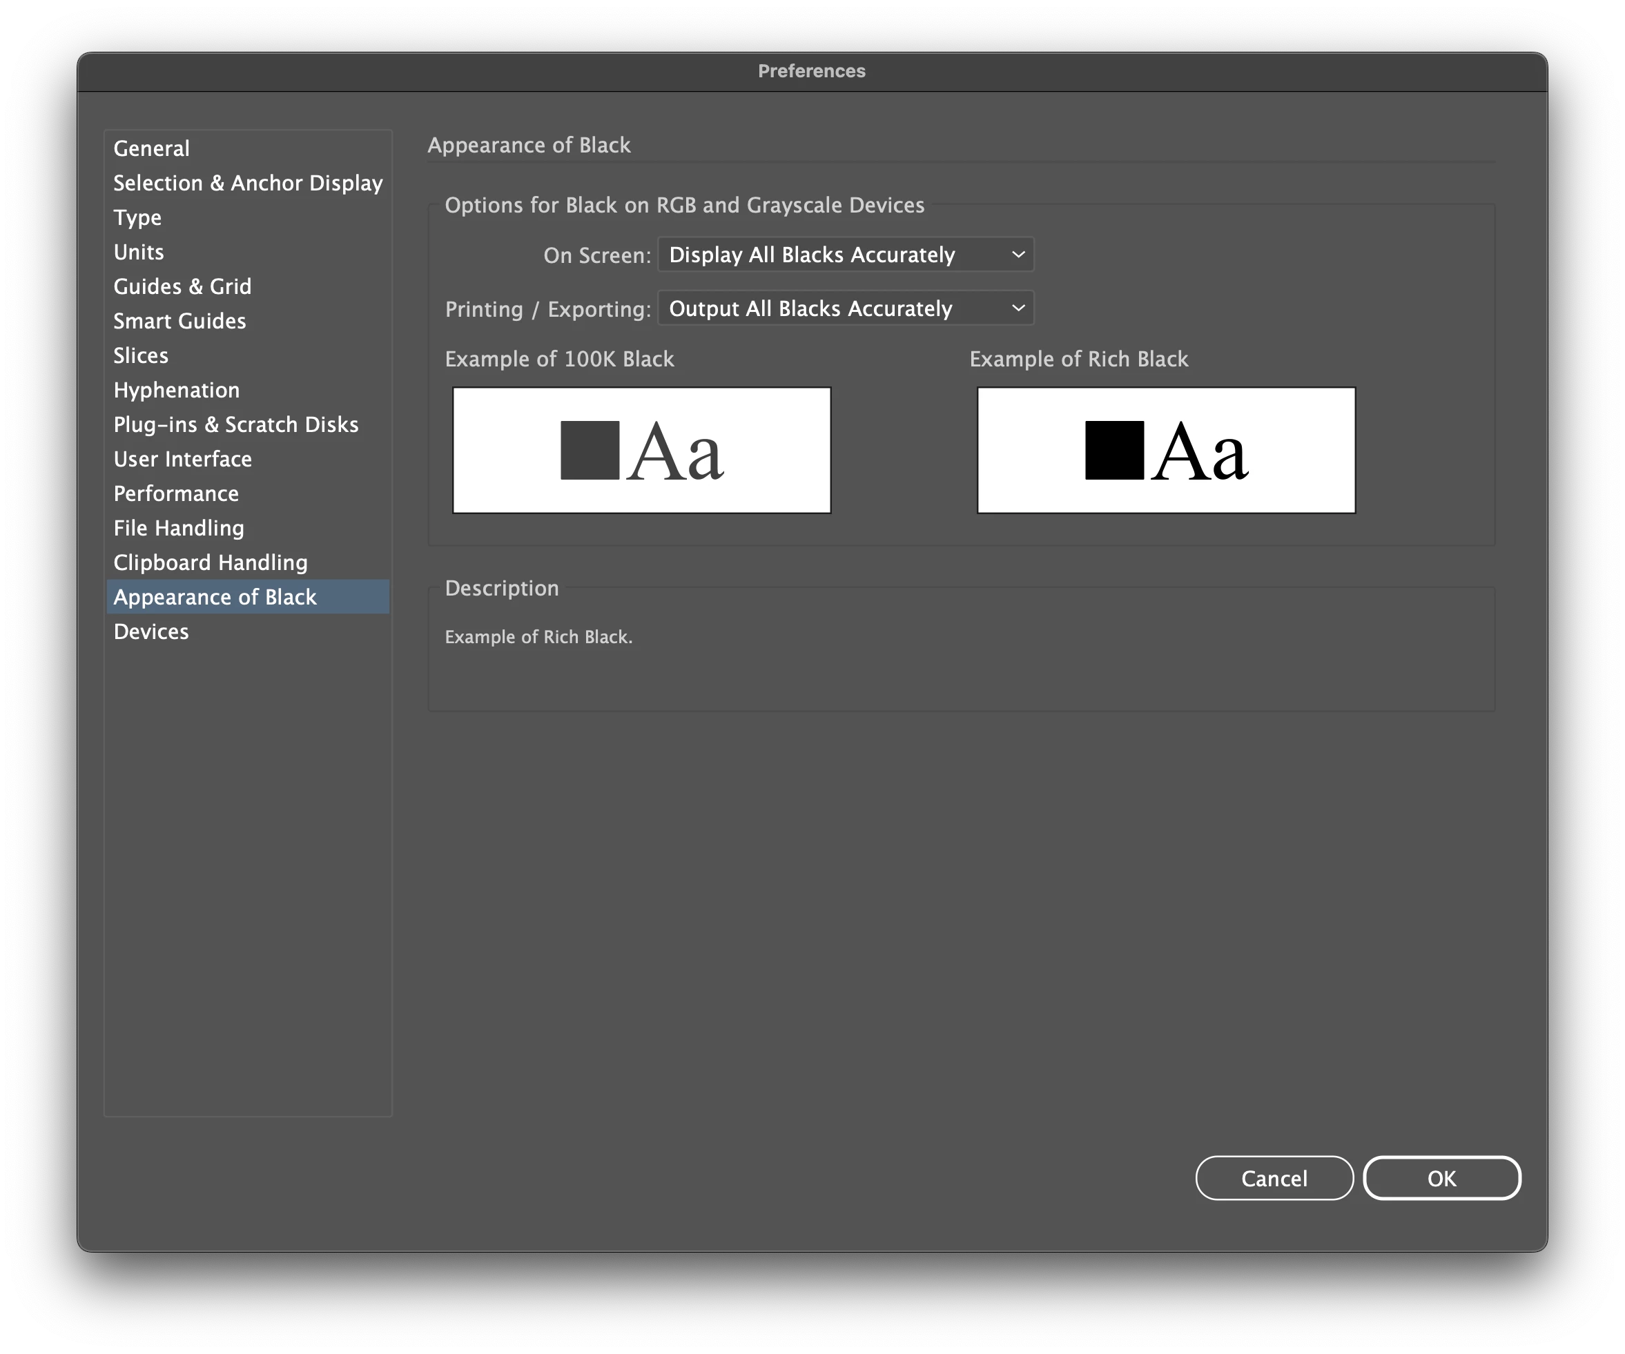Open the On Screen blacks dropdown
The height and width of the screenshot is (1354, 1625).
[x=845, y=255]
